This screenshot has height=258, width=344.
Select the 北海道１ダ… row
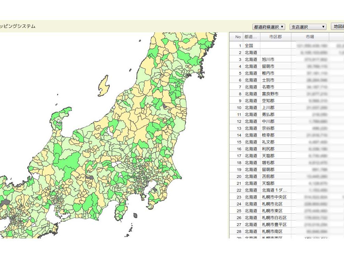point(287,190)
